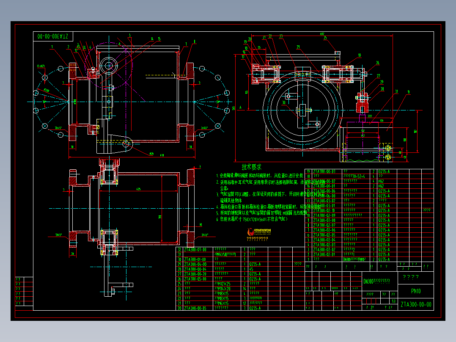Click part code ZTA300-00-03 in row 19
Image resolution: width=456 pixels, height=342 pixels.
pos(324,171)
